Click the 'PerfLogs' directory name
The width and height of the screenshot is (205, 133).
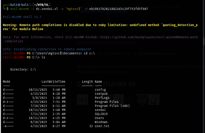102,98
